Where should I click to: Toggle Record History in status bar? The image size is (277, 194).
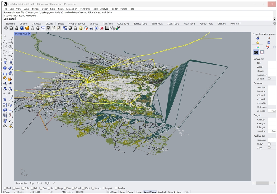175,192
